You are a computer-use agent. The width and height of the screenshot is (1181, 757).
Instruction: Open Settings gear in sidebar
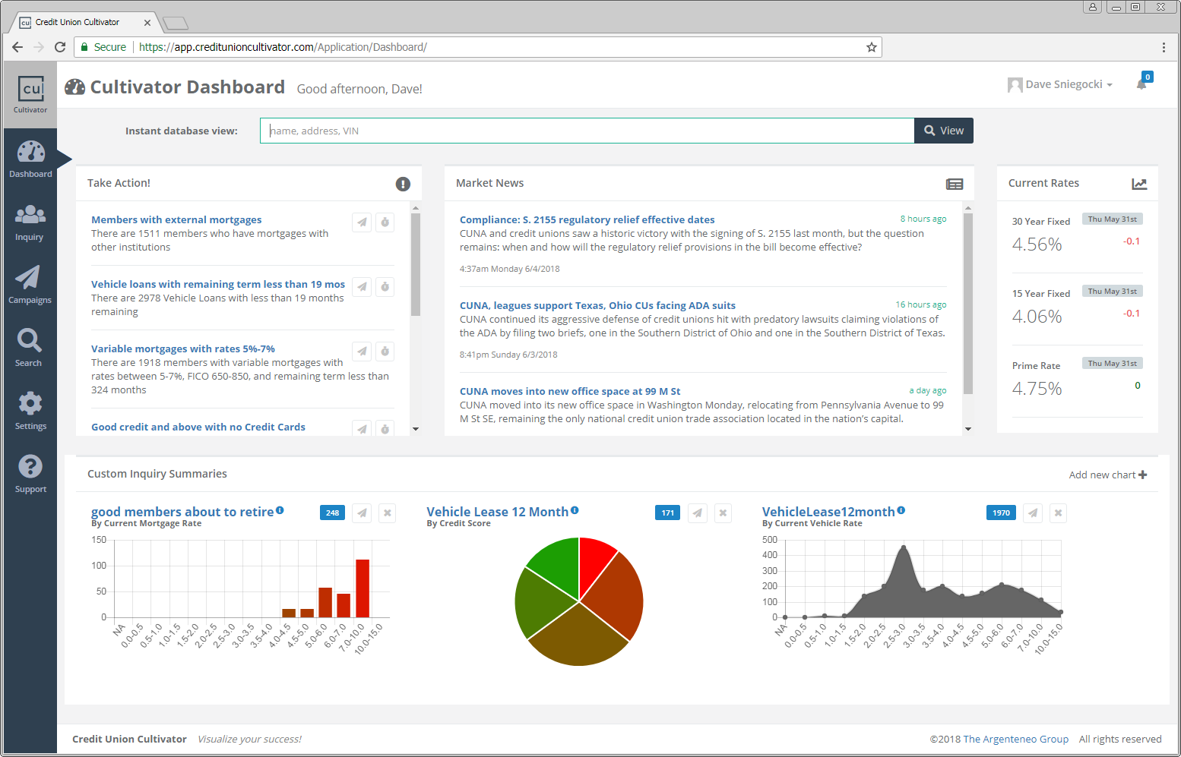(30, 412)
